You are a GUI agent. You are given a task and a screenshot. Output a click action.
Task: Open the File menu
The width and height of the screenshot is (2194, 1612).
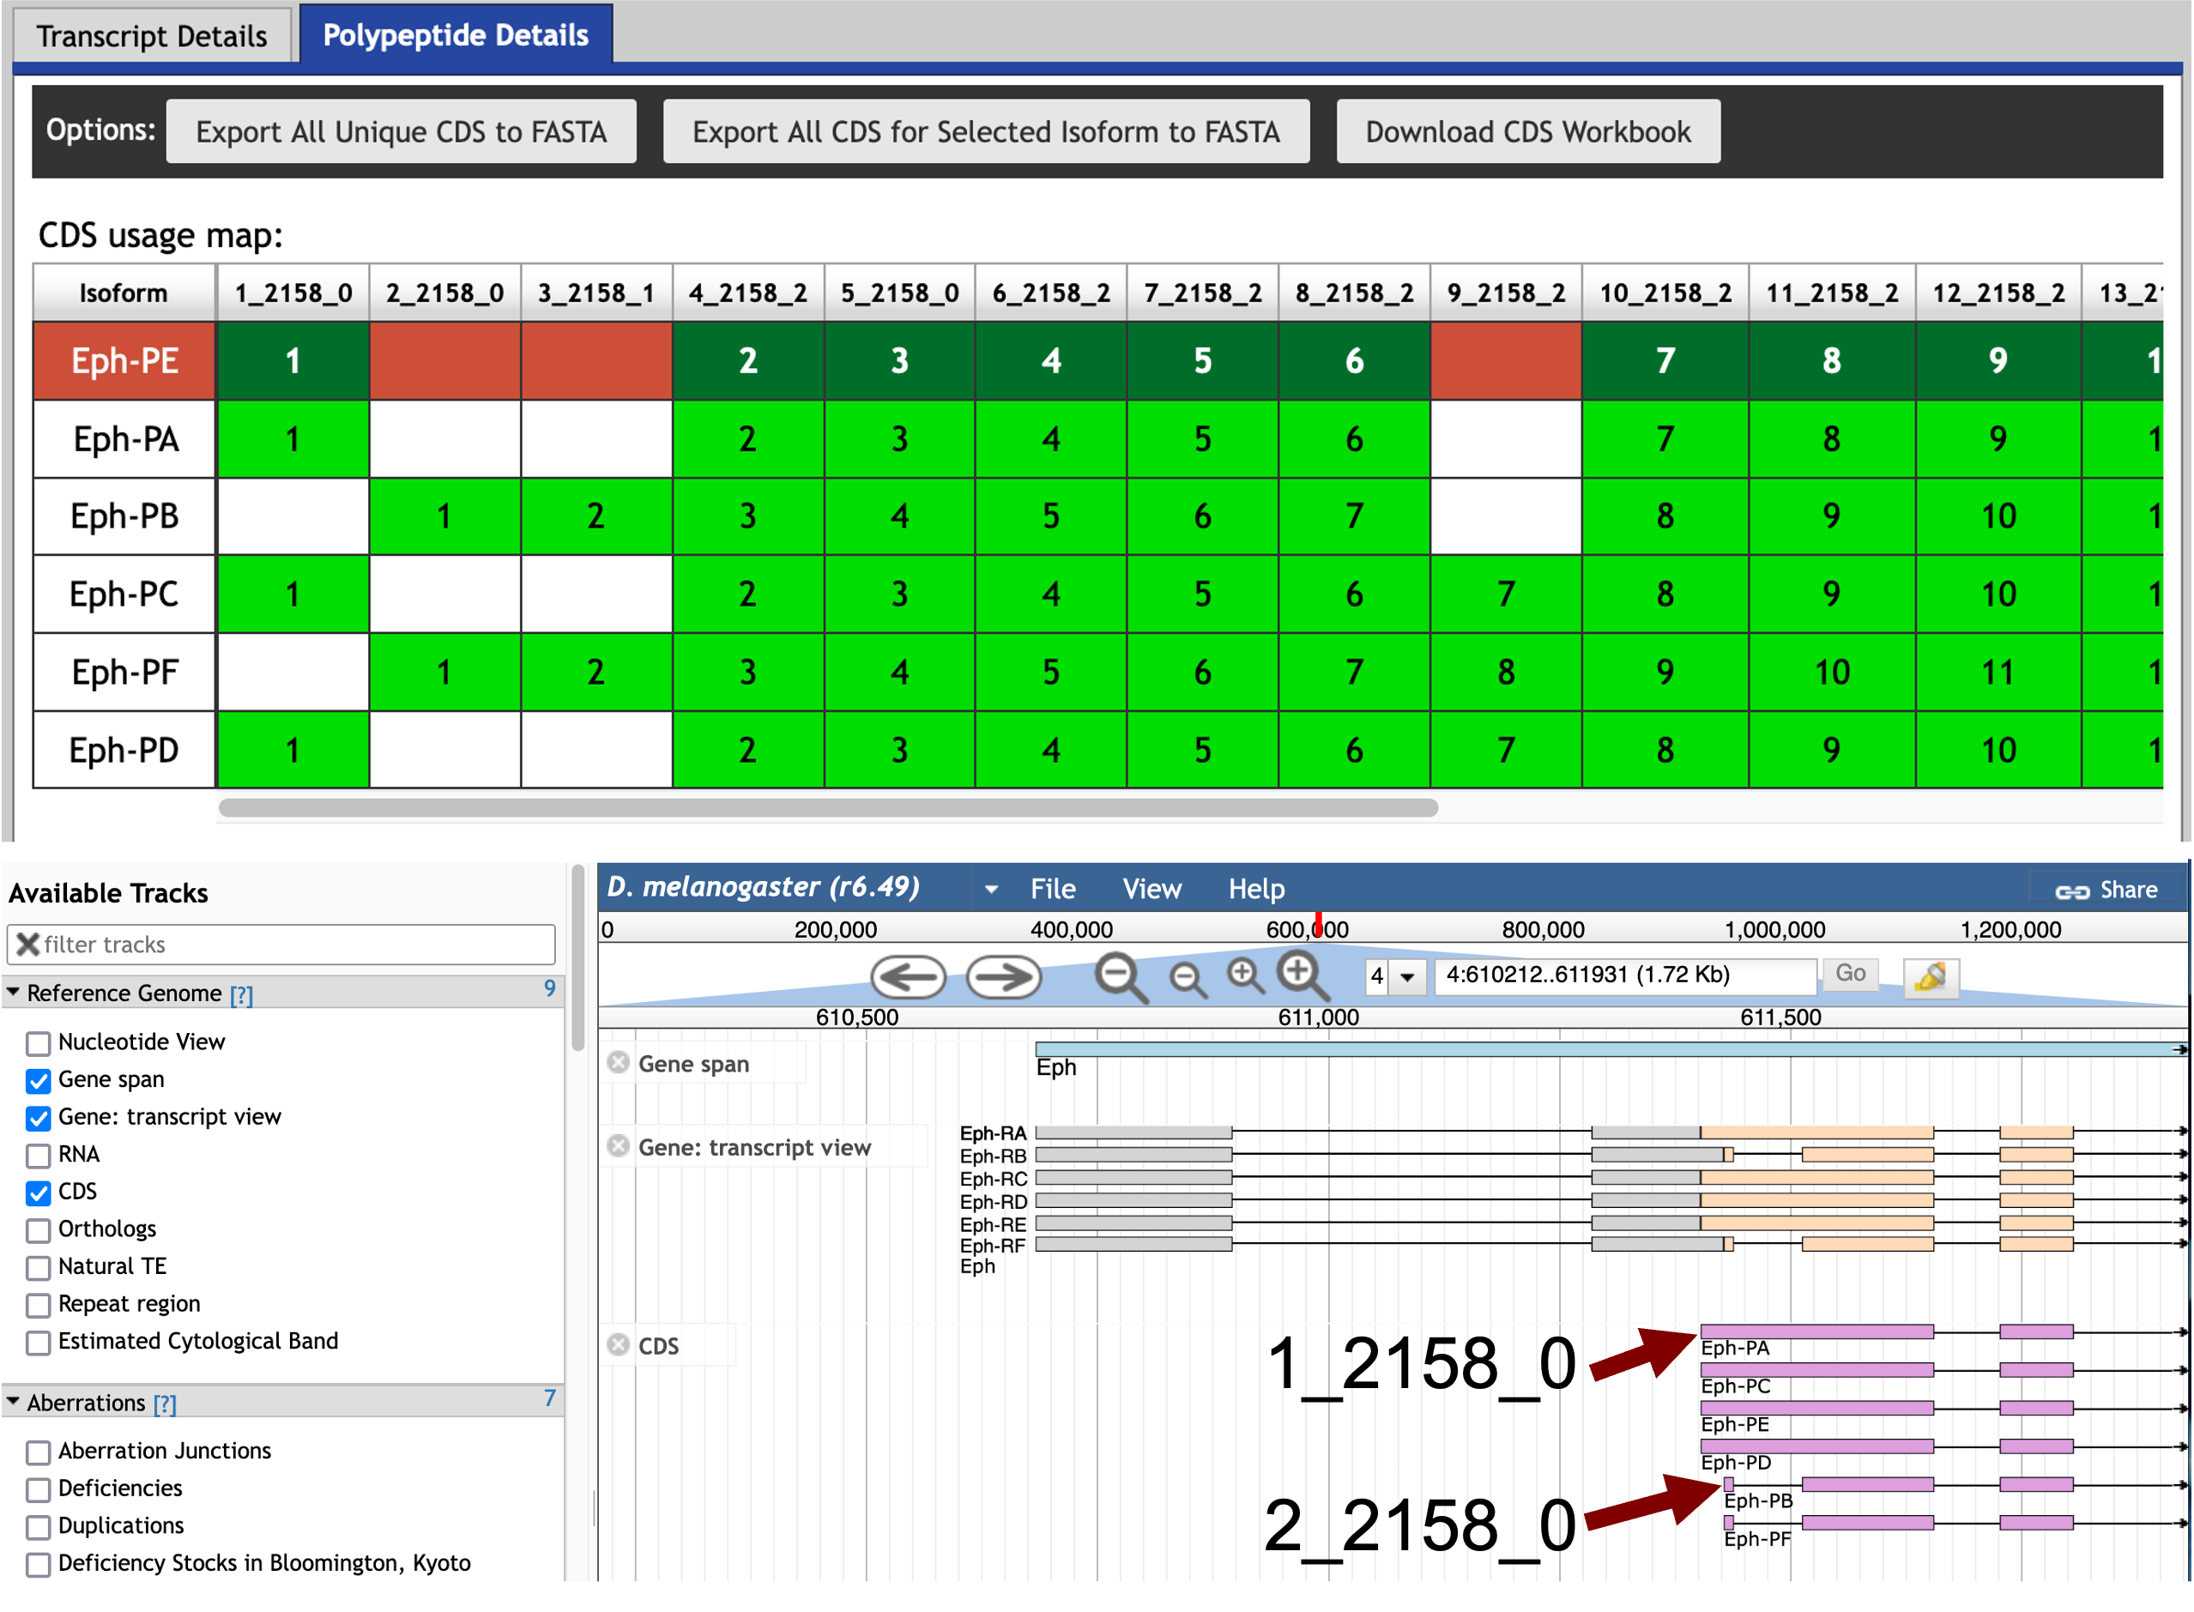(1053, 889)
